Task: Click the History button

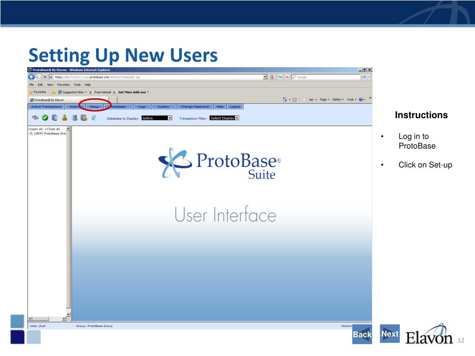Action: [75, 107]
